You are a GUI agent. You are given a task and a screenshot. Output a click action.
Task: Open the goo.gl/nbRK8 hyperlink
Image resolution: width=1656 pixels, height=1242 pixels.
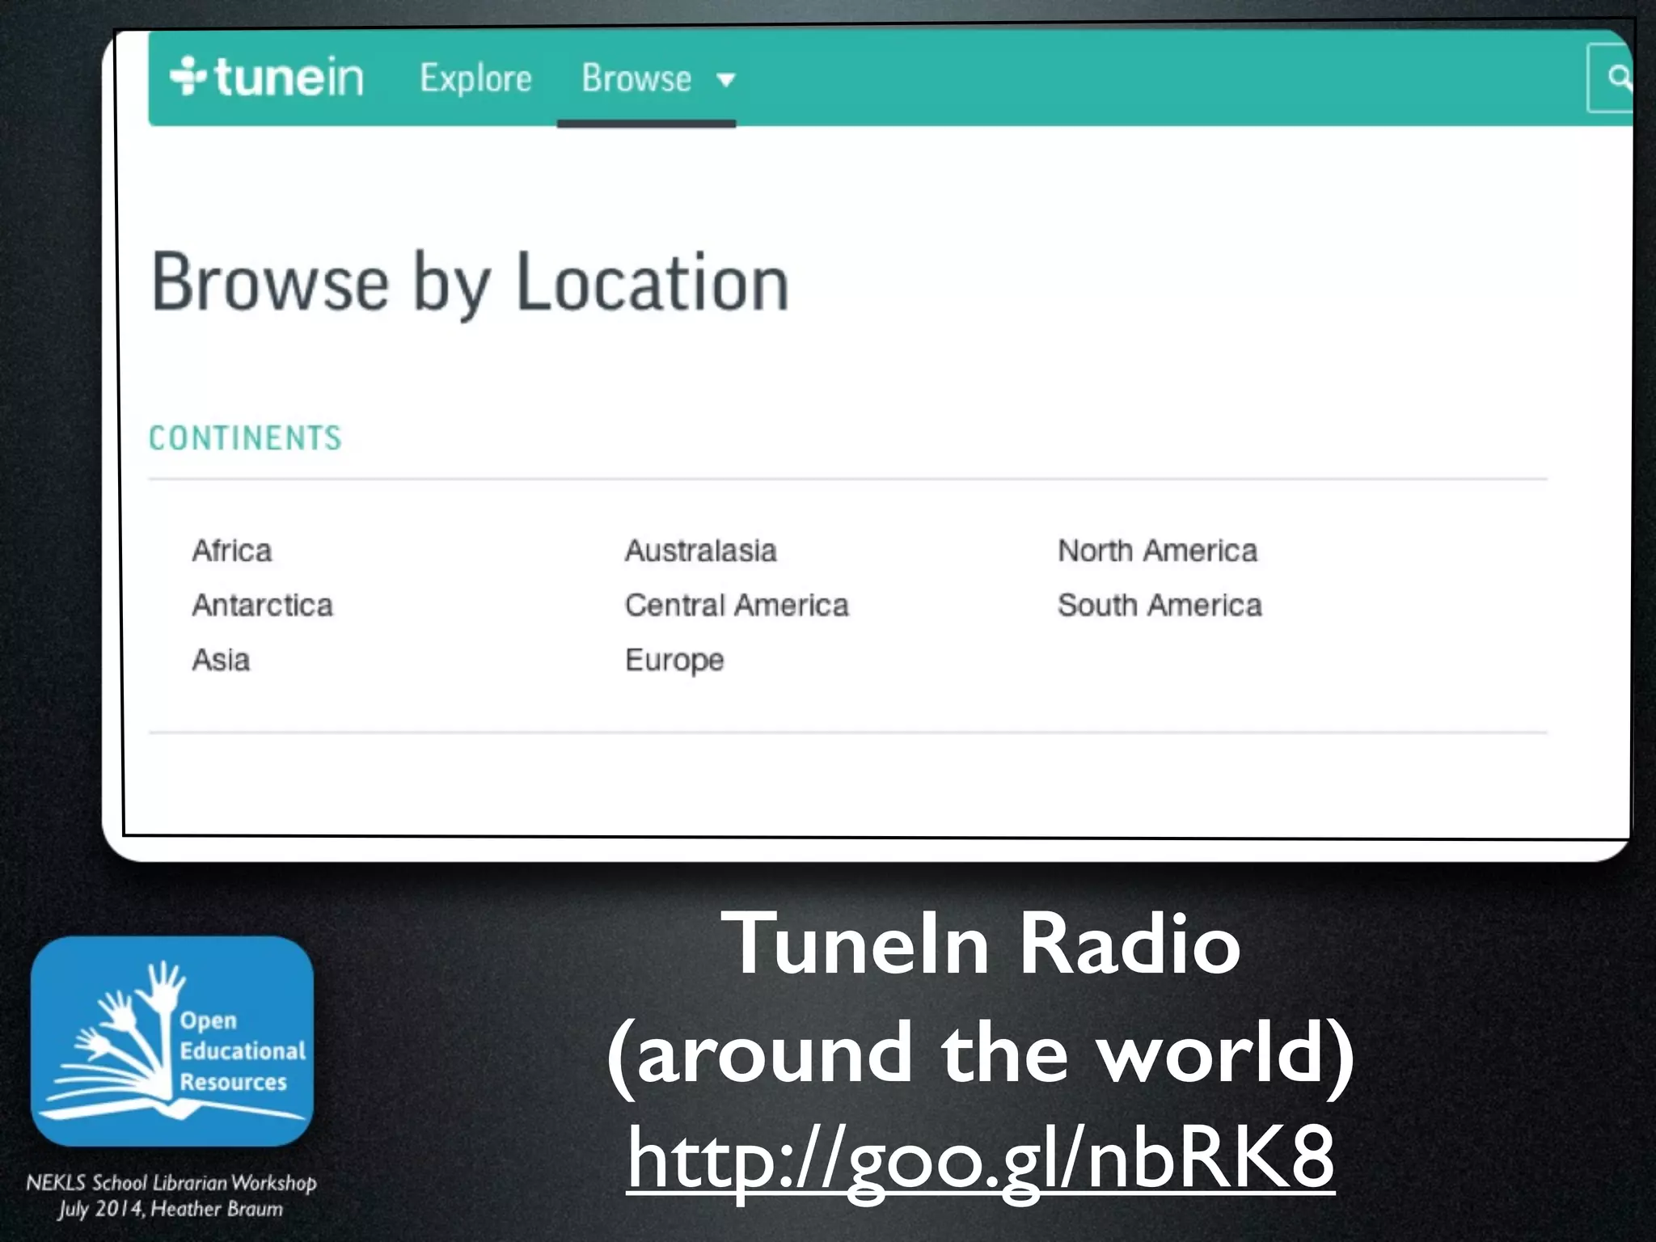(980, 1159)
